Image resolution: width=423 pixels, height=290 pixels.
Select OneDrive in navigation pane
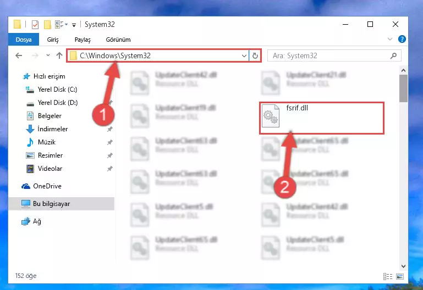tap(47, 186)
